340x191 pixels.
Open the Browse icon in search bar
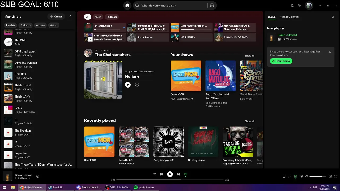click(212, 6)
